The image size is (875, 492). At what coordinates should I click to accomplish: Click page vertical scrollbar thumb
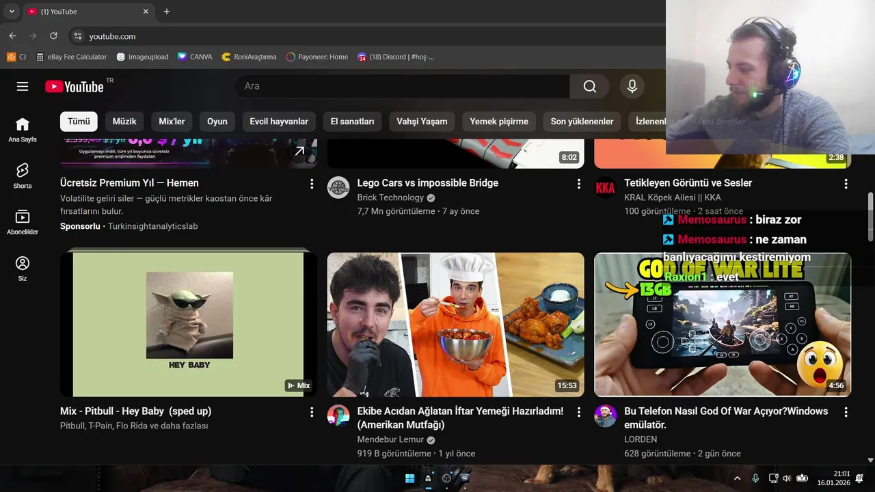[870, 216]
